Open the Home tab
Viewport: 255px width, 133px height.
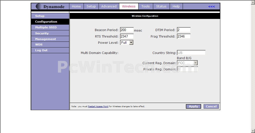pyautogui.click(x=76, y=6)
